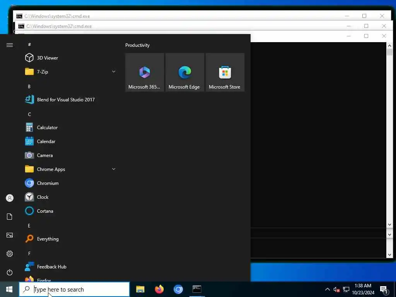Launch the Camera app
This screenshot has width=396, height=297.
tap(71, 155)
